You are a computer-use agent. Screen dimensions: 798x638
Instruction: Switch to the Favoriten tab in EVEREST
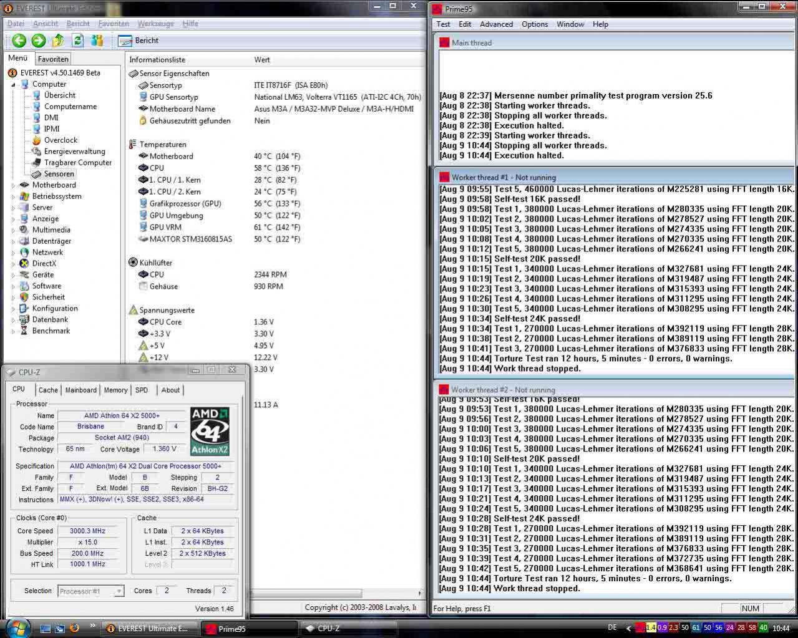tap(53, 59)
